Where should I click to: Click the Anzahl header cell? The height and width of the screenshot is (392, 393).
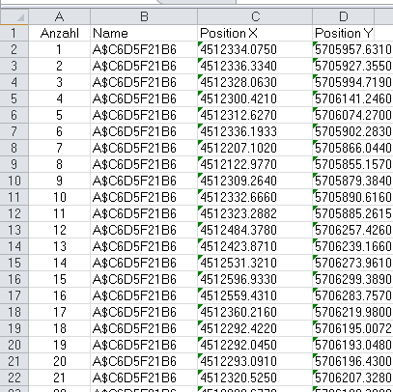59,33
